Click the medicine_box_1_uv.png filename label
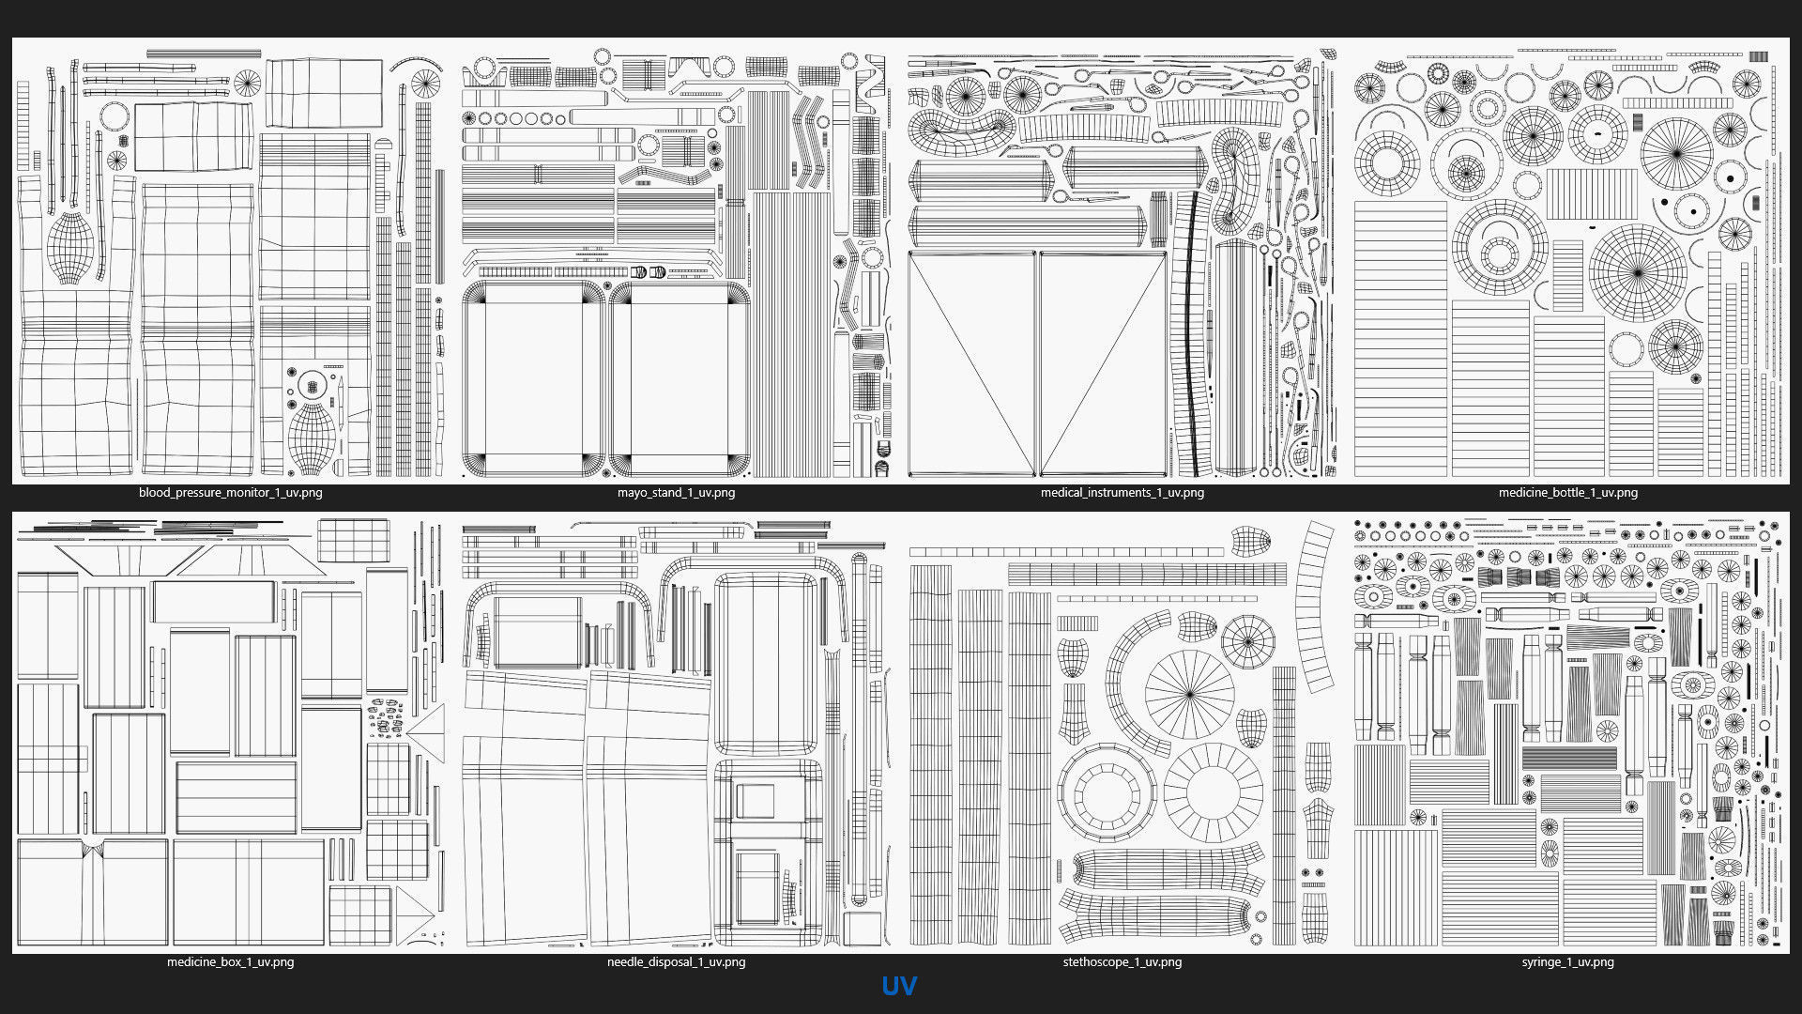The width and height of the screenshot is (1802, 1014). (231, 962)
